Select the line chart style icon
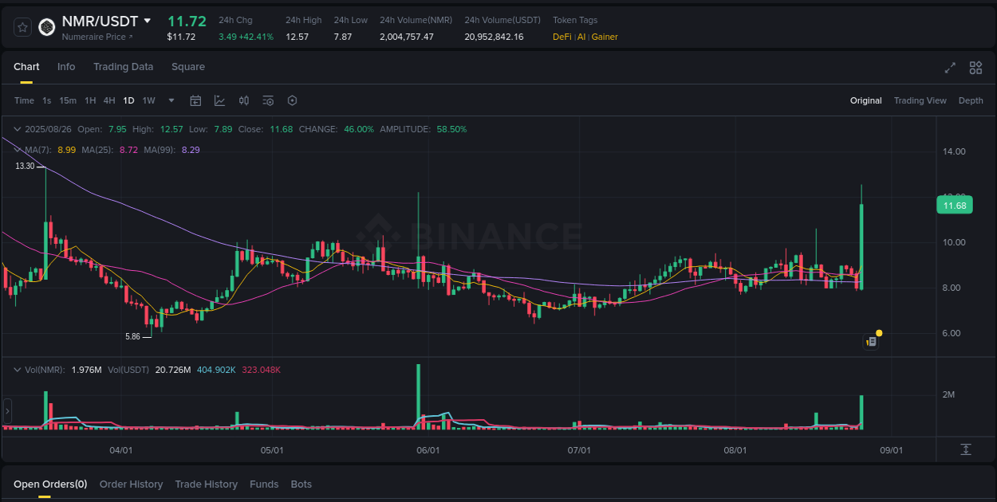 pos(219,100)
